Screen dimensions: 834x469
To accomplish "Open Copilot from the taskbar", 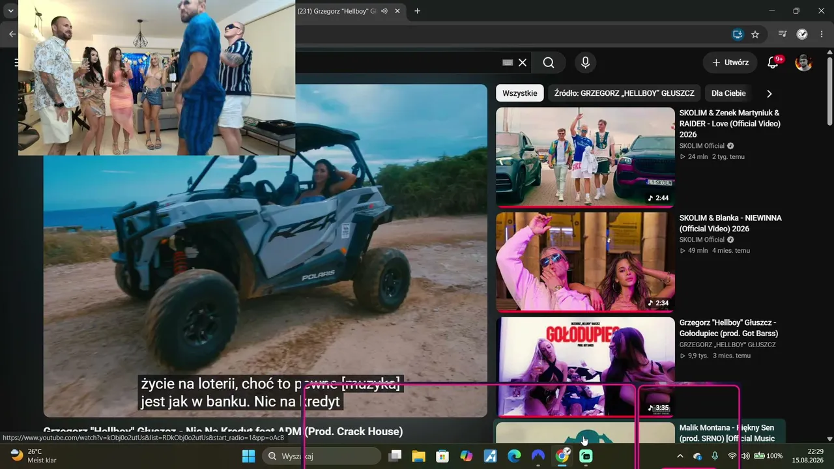I will (x=467, y=456).
